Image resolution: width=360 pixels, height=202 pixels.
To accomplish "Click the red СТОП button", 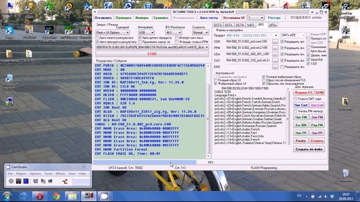I will pos(152,54).
